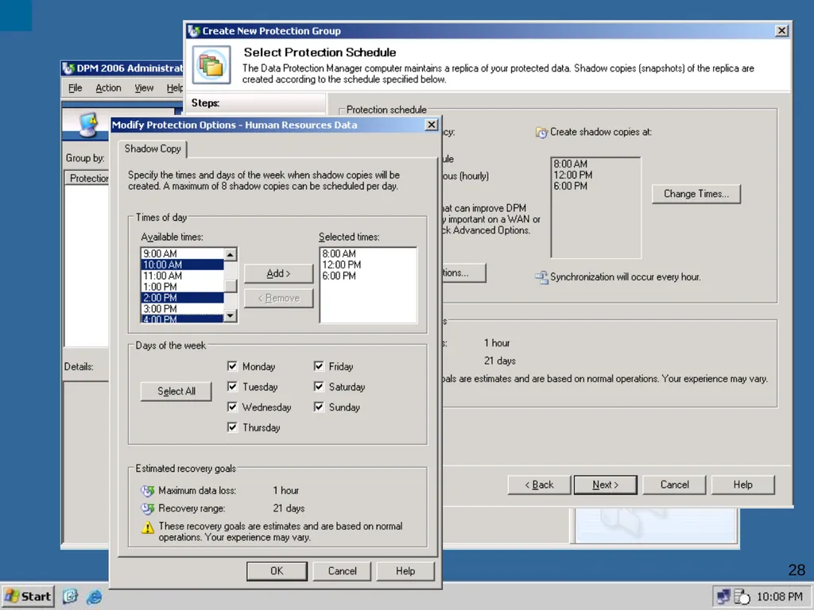Screen dimensions: 814x610
Task: Open Internet Explorer from the quick launch
Action: pos(94,596)
